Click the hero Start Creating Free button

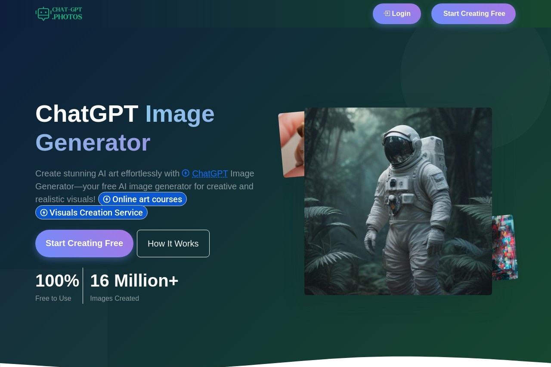(84, 244)
